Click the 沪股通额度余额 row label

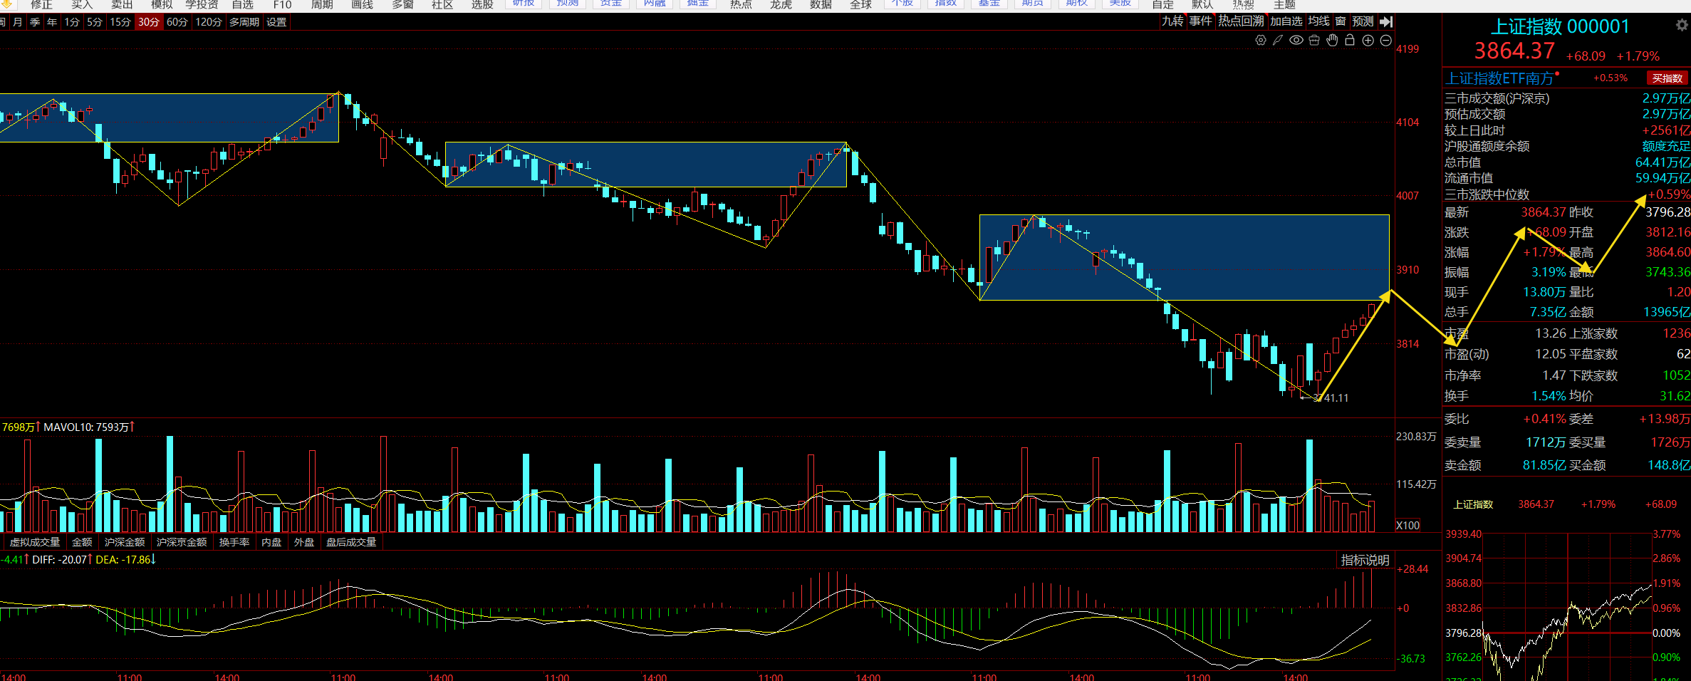point(1487,146)
